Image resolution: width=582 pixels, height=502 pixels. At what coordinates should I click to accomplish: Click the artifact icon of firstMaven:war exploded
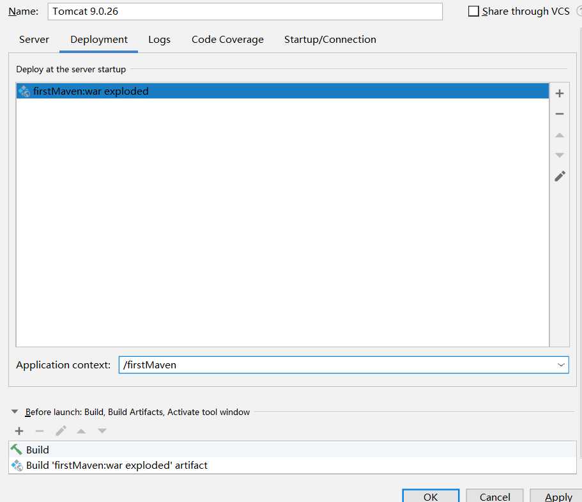[24, 91]
